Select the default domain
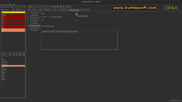 (x=13, y=79)
